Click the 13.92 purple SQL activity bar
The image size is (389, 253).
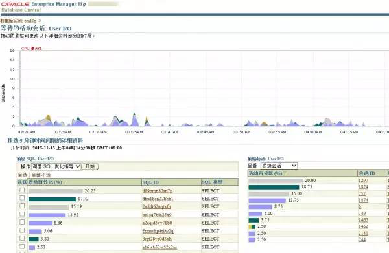(47, 215)
